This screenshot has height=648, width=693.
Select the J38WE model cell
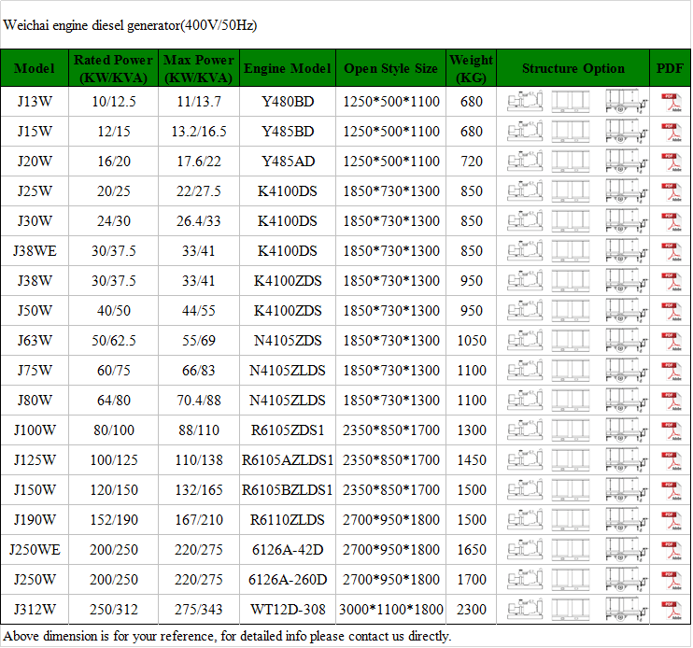point(35,251)
